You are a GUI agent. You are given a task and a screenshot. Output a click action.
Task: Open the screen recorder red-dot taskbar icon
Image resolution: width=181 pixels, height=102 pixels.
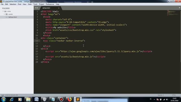pyautogui.click(x=61, y=99)
